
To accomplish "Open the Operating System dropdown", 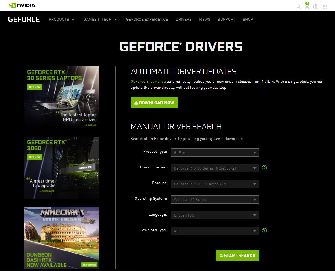I will coord(215,199).
